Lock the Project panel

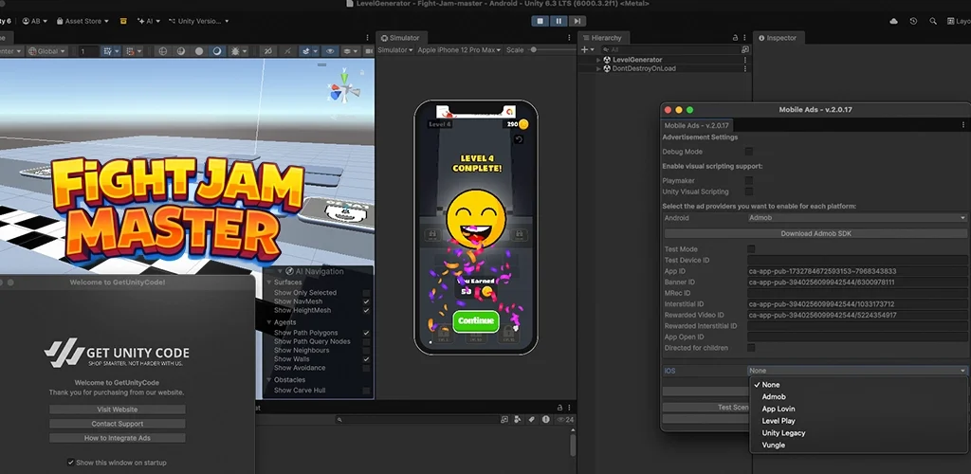tap(559, 408)
